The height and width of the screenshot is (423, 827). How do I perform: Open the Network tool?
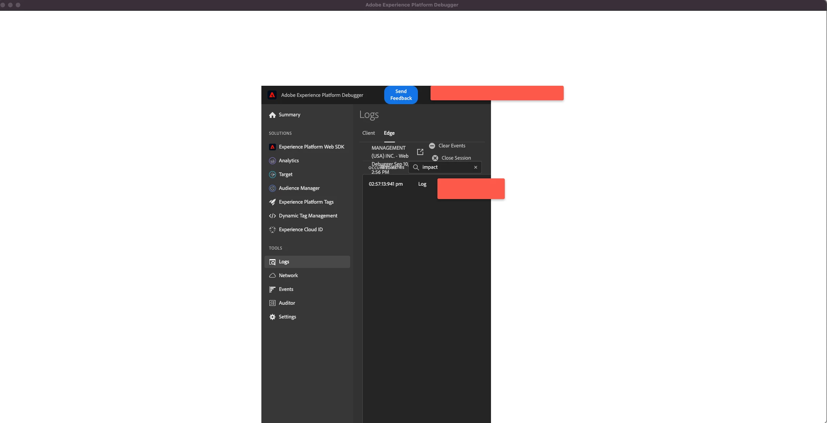pos(288,276)
